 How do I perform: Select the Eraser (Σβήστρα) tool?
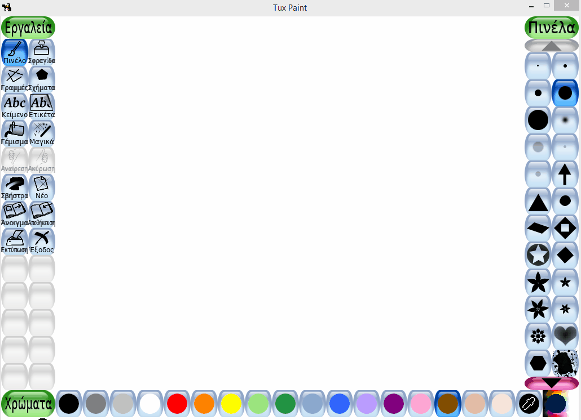tap(15, 187)
